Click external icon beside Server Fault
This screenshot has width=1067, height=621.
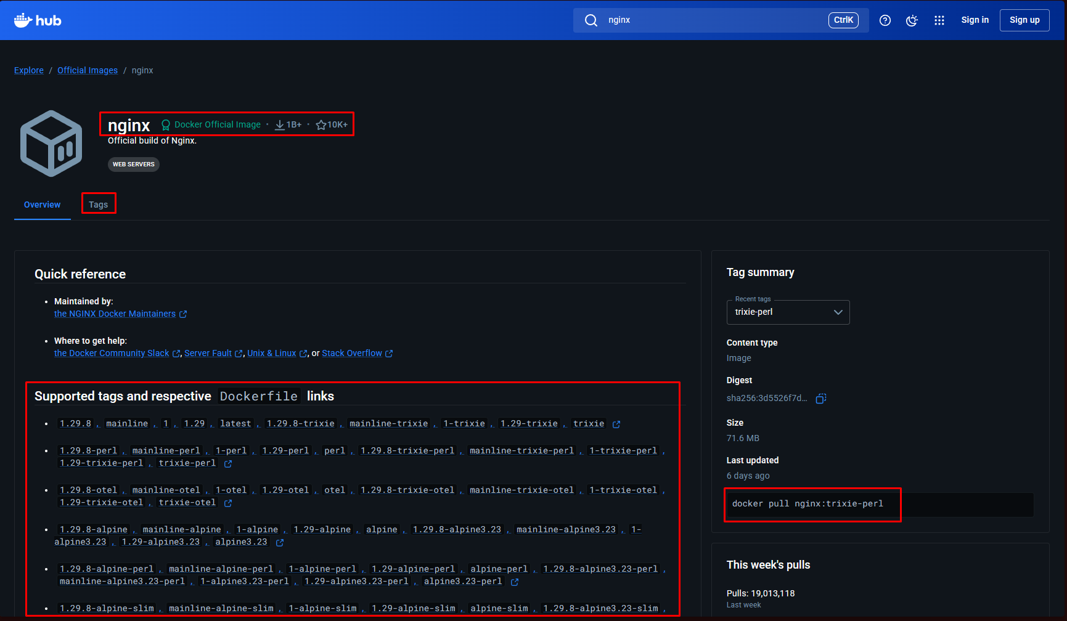click(x=239, y=354)
